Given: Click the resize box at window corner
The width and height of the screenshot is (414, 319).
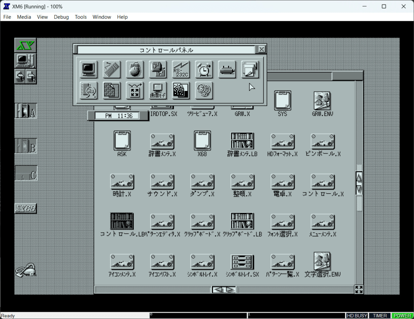Looking at the screenshot, I should point(359,289).
